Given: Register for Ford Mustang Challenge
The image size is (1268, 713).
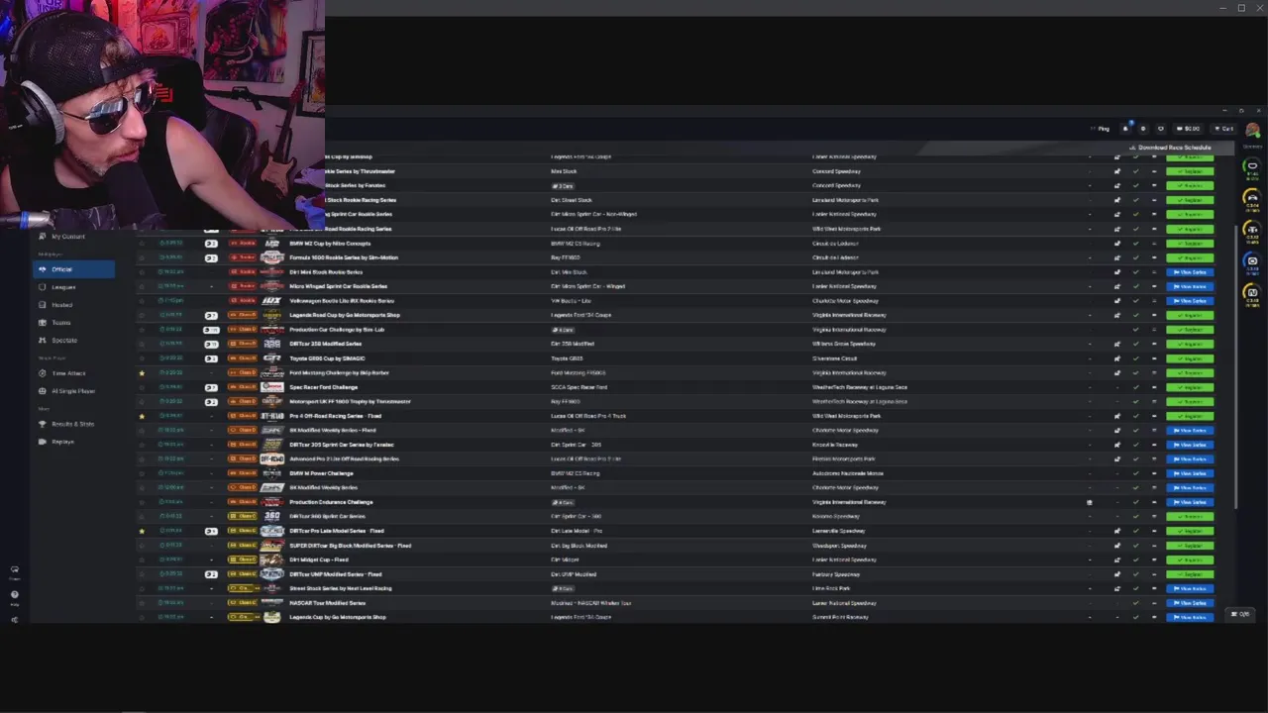Looking at the screenshot, I should 1190,373.
